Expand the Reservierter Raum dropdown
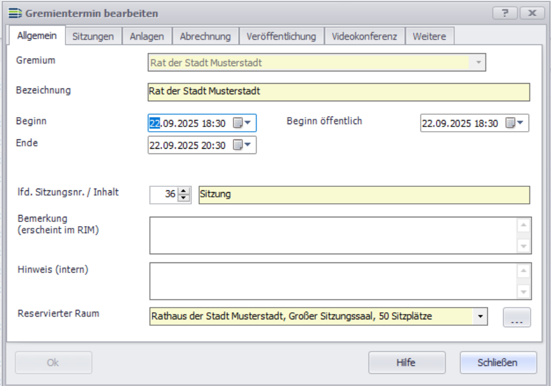Image resolution: width=551 pixels, height=386 pixels. point(480,316)
